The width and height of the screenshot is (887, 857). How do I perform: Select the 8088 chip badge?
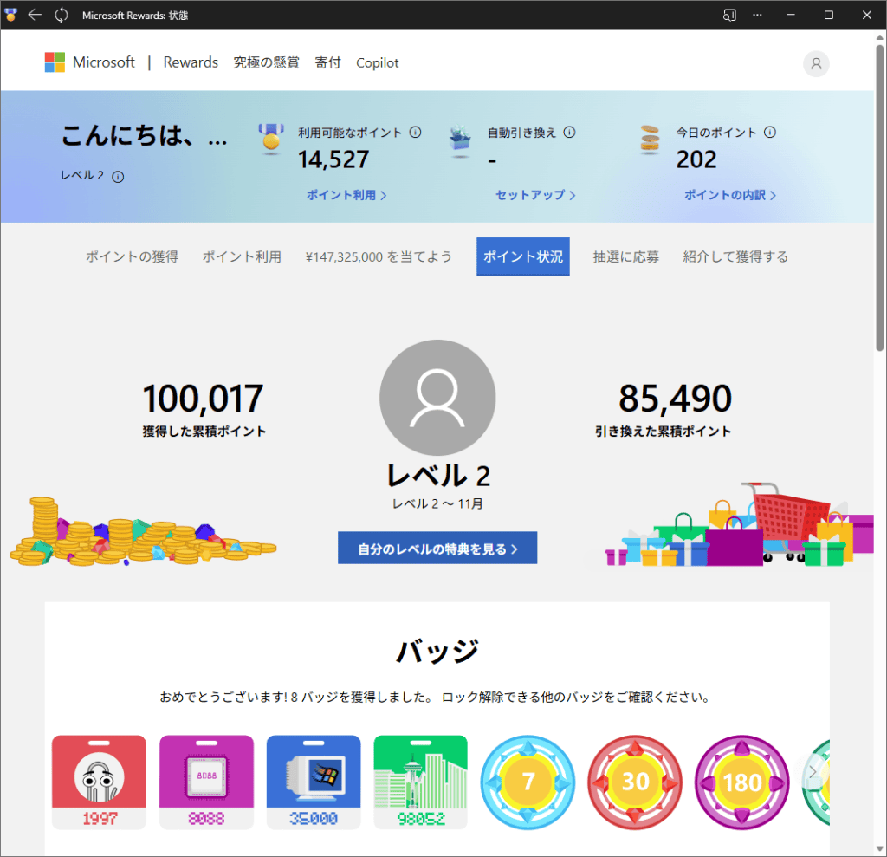tap(206, 782)
